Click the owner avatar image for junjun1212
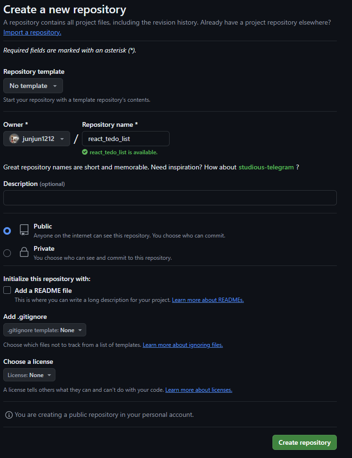The width and height of the screenshot is (352, 458). 14,139
